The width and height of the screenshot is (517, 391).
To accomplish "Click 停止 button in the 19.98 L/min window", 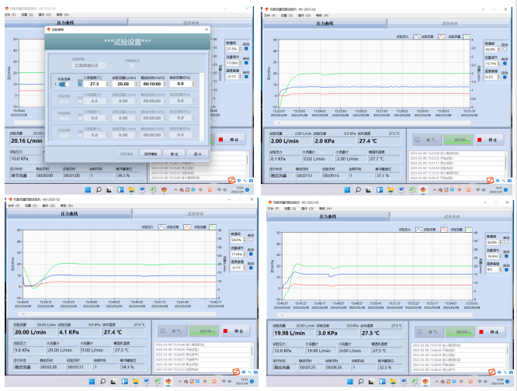I will [x=491, y=332].
